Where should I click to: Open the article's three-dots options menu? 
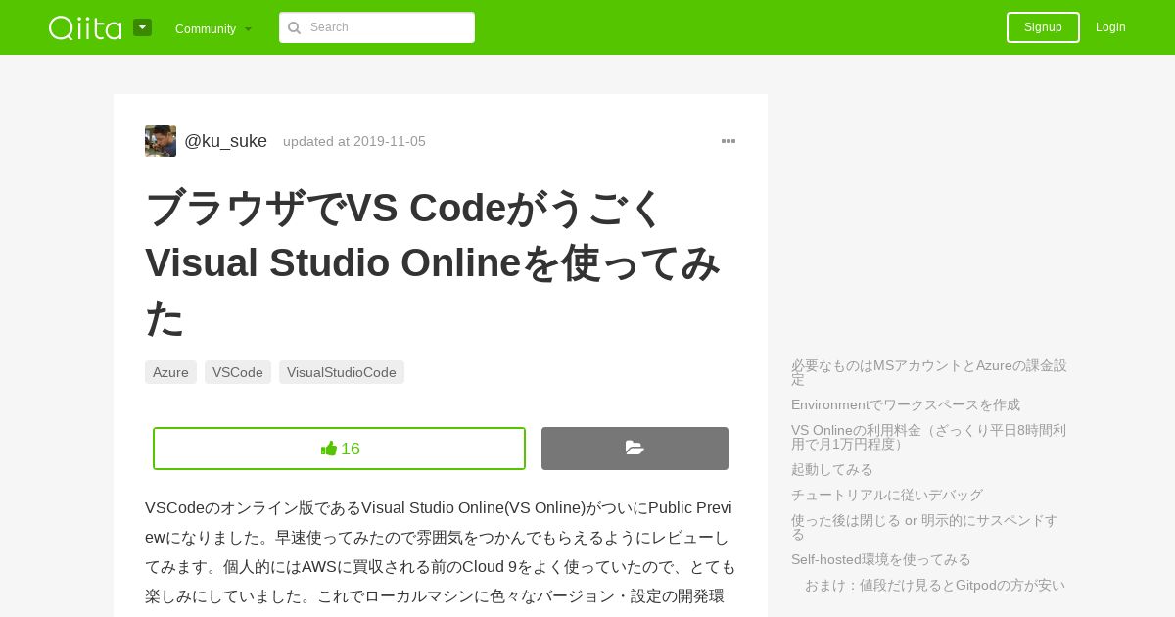(728, 141)
